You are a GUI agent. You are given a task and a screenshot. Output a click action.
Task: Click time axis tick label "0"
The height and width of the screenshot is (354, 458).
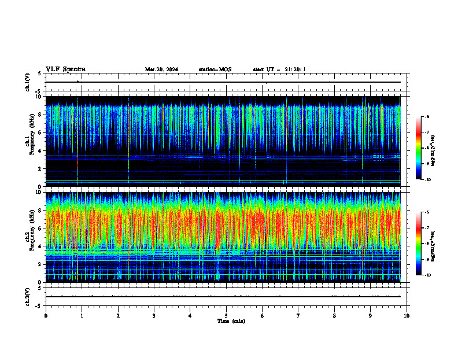tap(46, 316)
